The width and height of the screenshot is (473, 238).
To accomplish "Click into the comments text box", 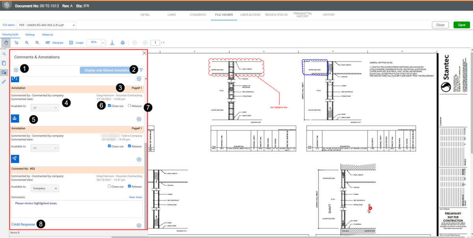I will pos(76,208).
